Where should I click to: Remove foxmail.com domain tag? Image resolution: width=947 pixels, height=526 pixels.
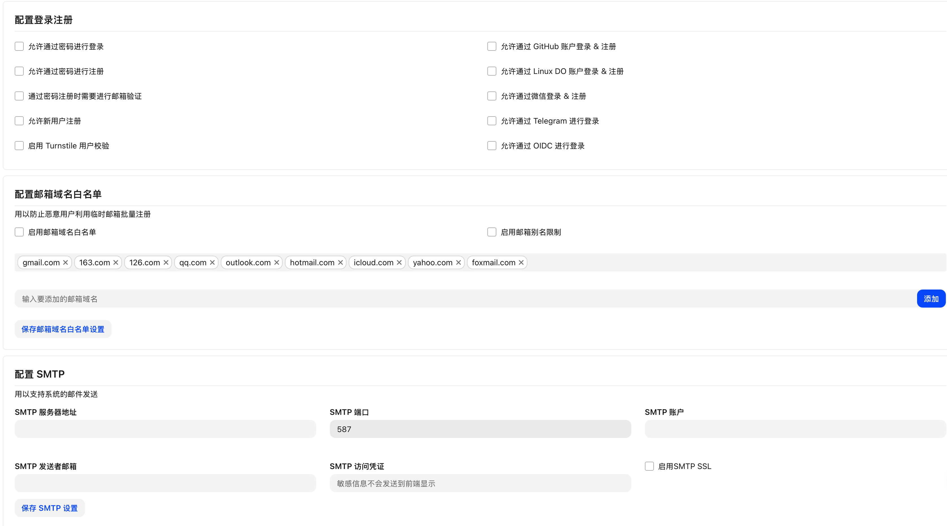[x=521, y=262]
